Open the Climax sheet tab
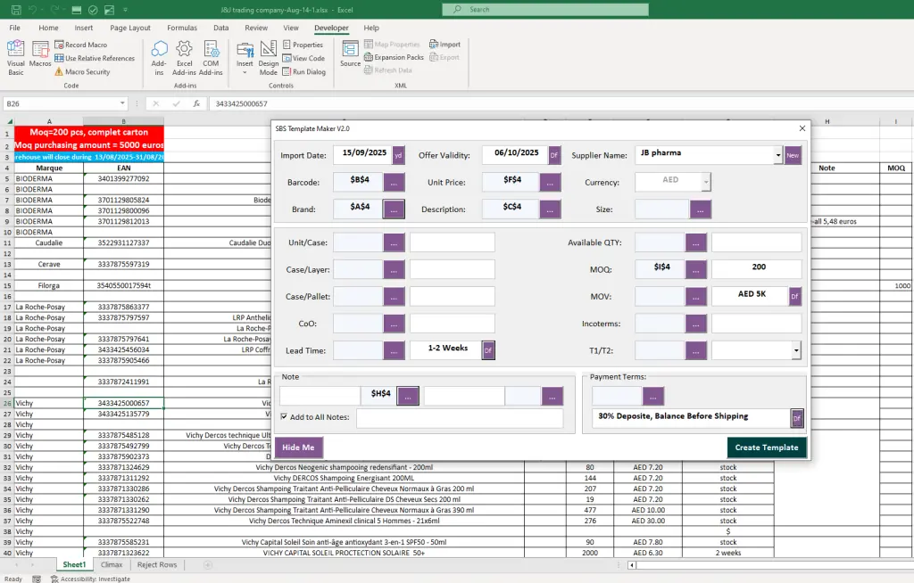 [x=112, y=564]
